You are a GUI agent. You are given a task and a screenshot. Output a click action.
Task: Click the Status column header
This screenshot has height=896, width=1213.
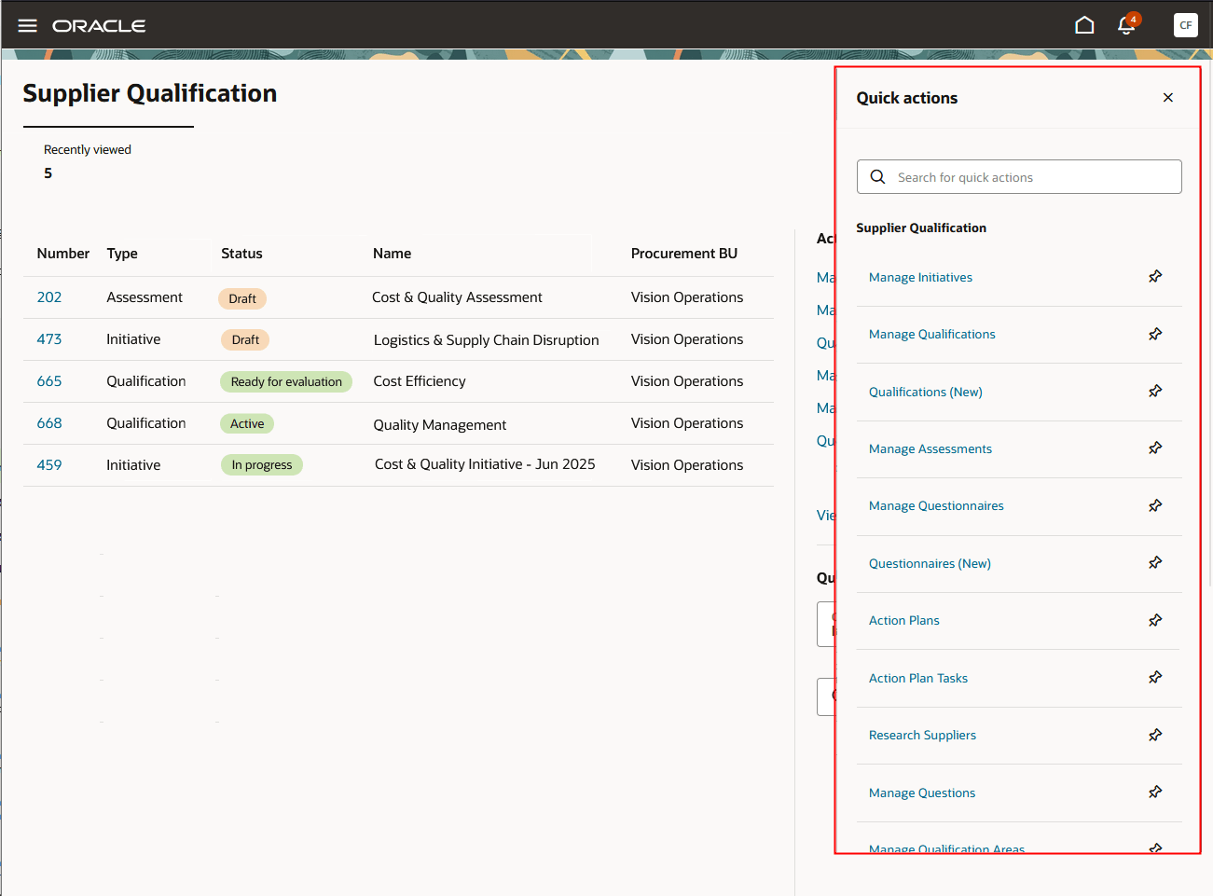[x=241, y=254]
